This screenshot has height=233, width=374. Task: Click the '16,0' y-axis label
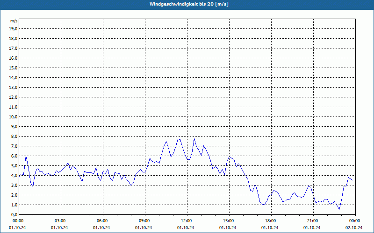(13, 58)
